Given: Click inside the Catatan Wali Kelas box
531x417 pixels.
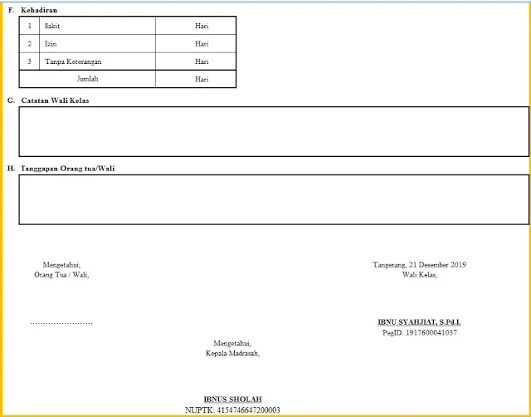Looking at the screenshot, I should coord(274,131).
